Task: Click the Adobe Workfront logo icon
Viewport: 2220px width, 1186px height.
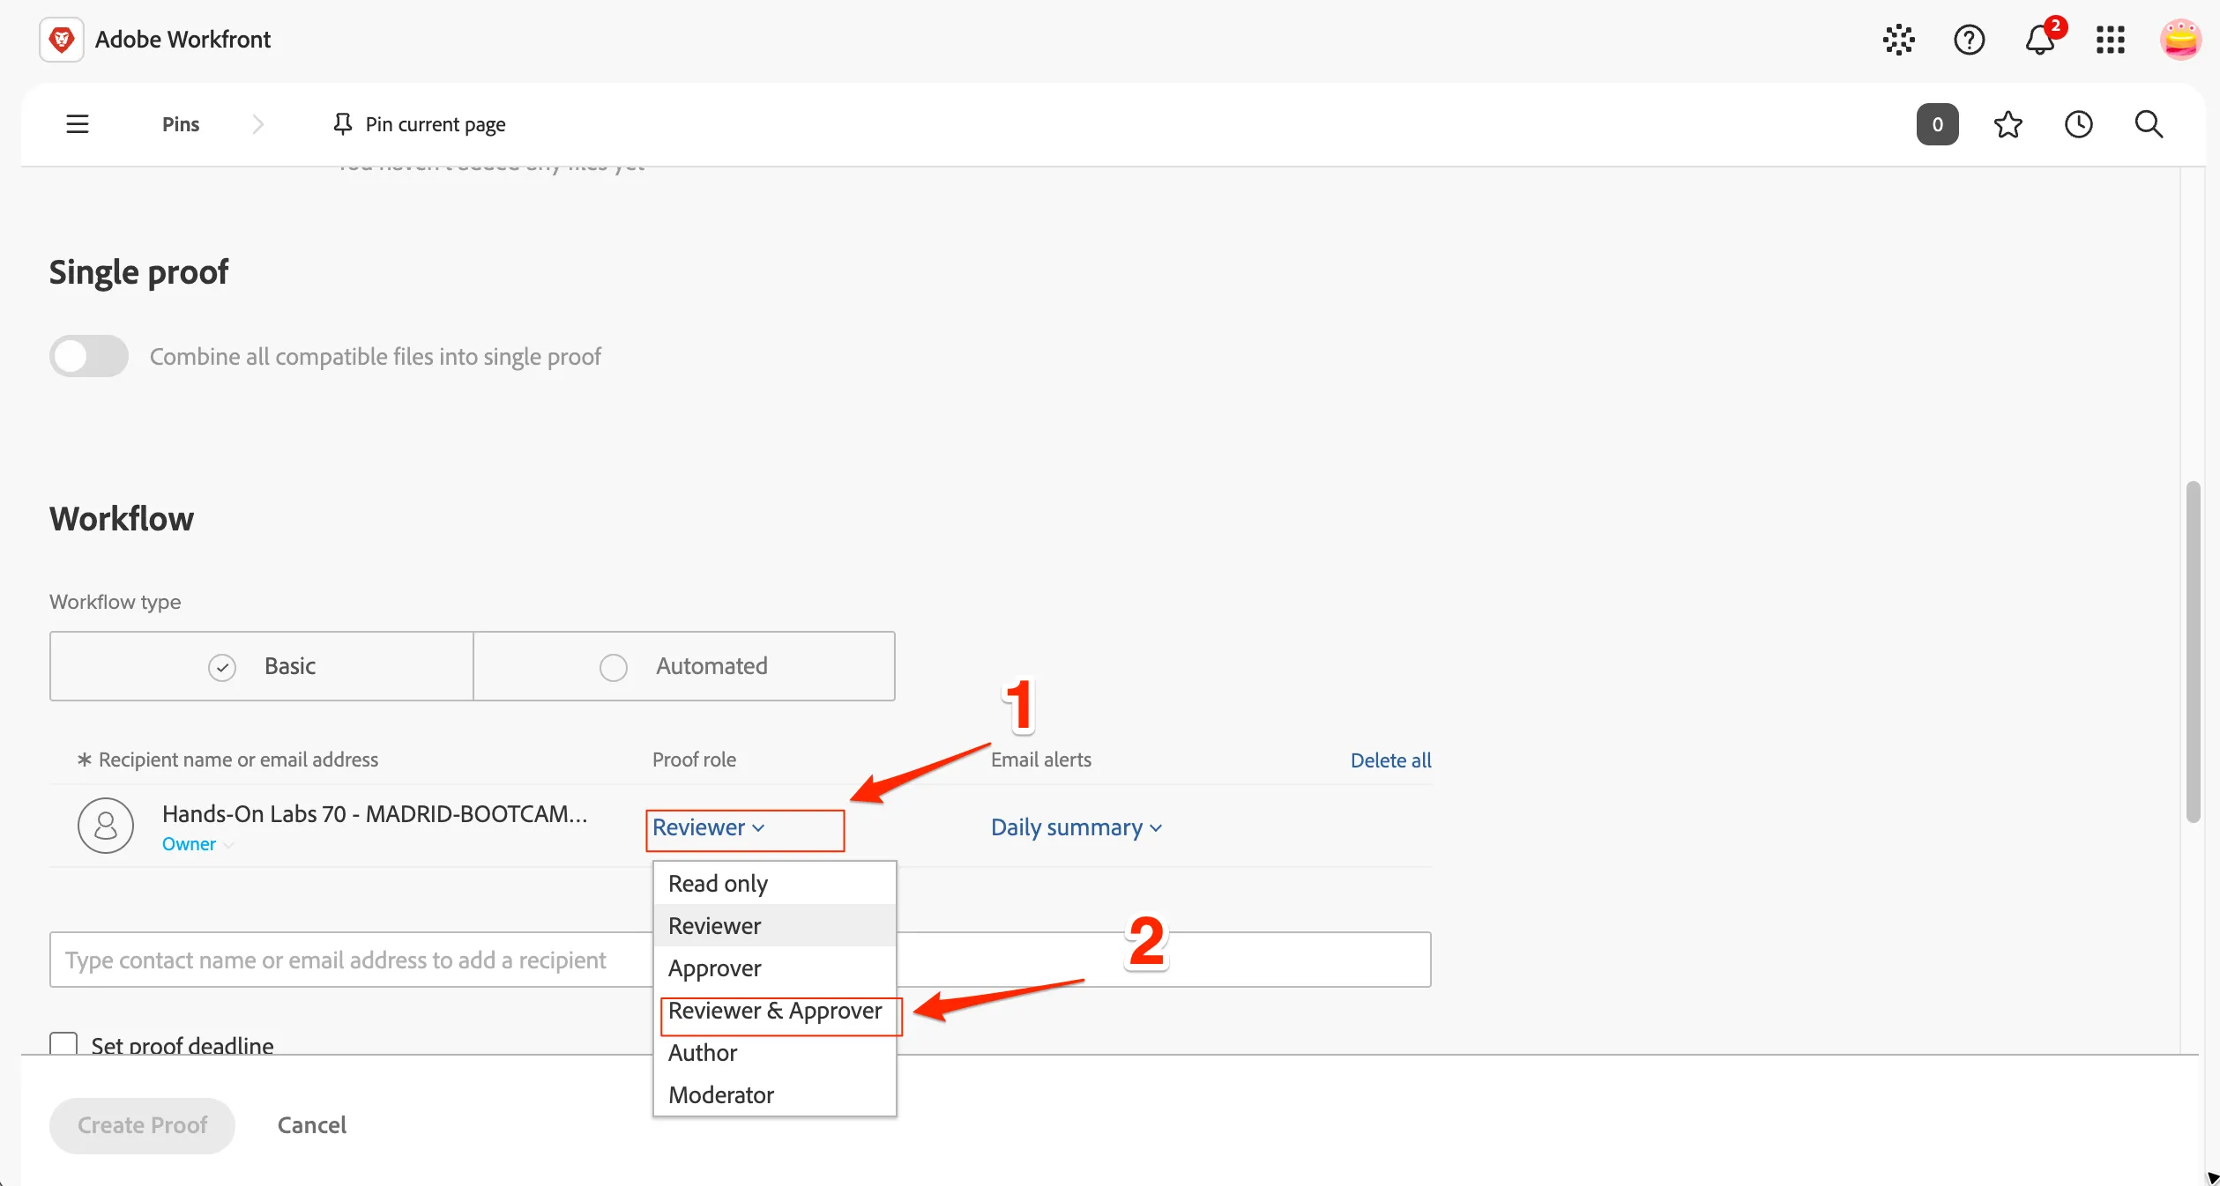Action: coord(62,40)
